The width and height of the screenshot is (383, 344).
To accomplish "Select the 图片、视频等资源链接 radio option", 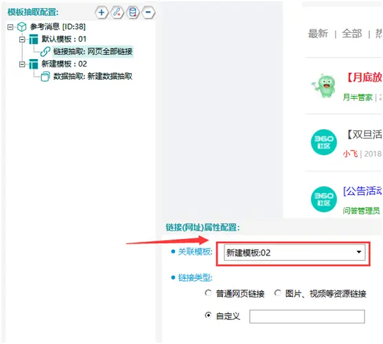I will (277, 293).
